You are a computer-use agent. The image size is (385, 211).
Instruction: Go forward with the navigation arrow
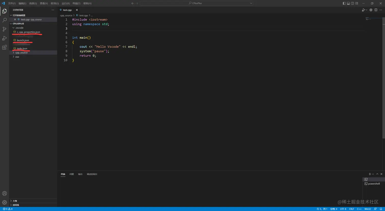coord(137,3)
